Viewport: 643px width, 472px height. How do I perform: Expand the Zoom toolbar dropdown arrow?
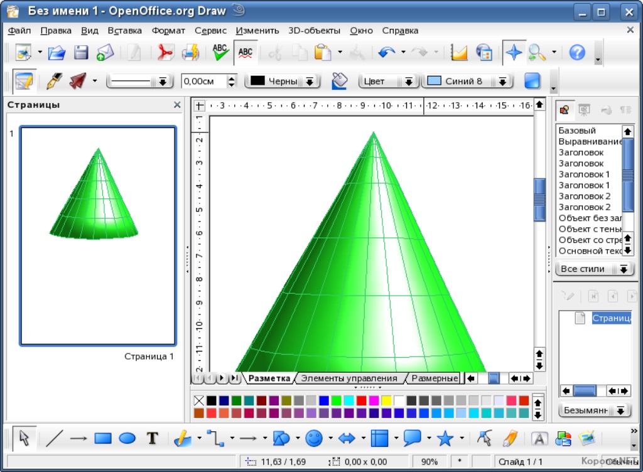tap(554, 53)
